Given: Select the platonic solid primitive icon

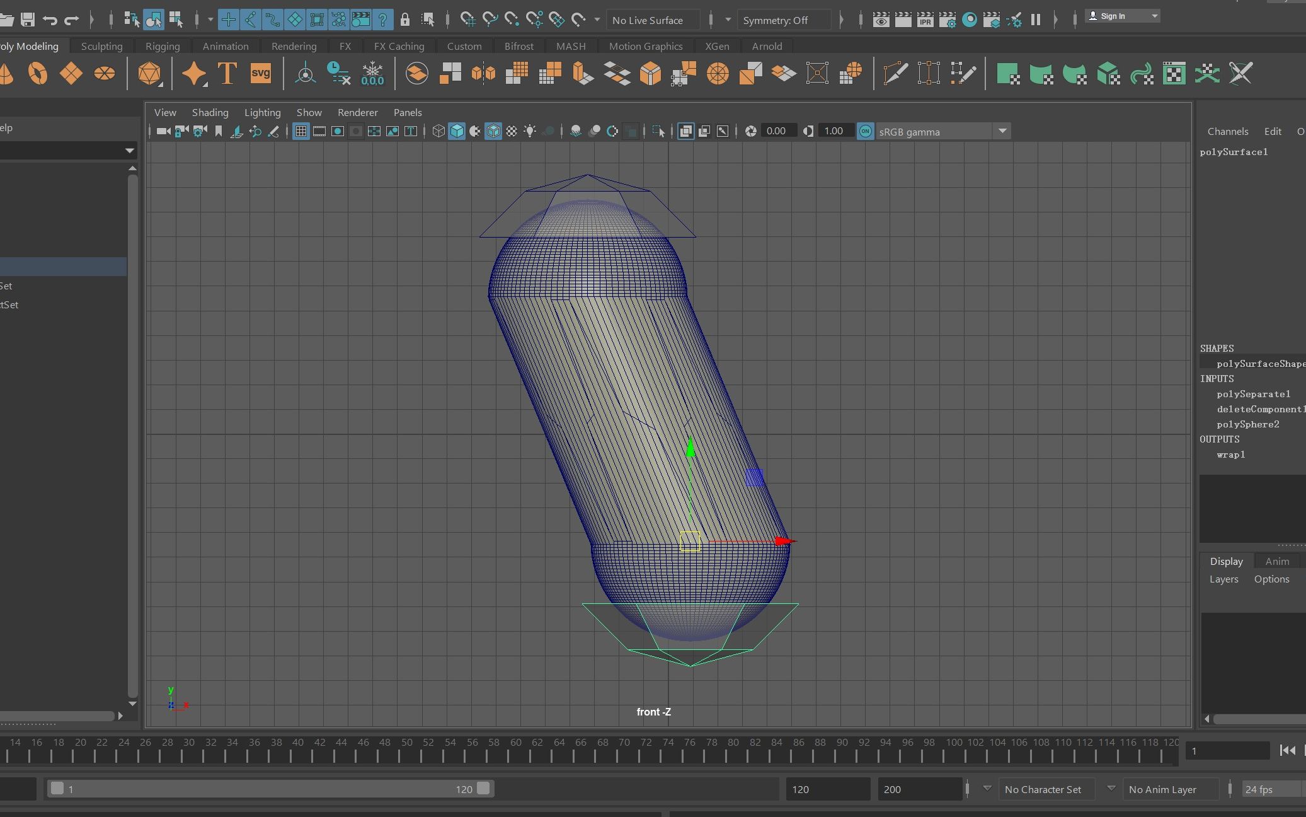Looking at the screenshot, I should 149,73.
